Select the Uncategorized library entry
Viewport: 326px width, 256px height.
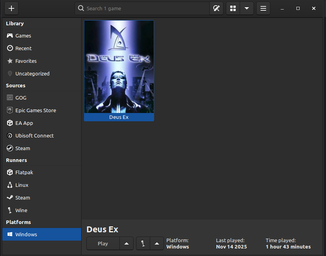[32, 74]
